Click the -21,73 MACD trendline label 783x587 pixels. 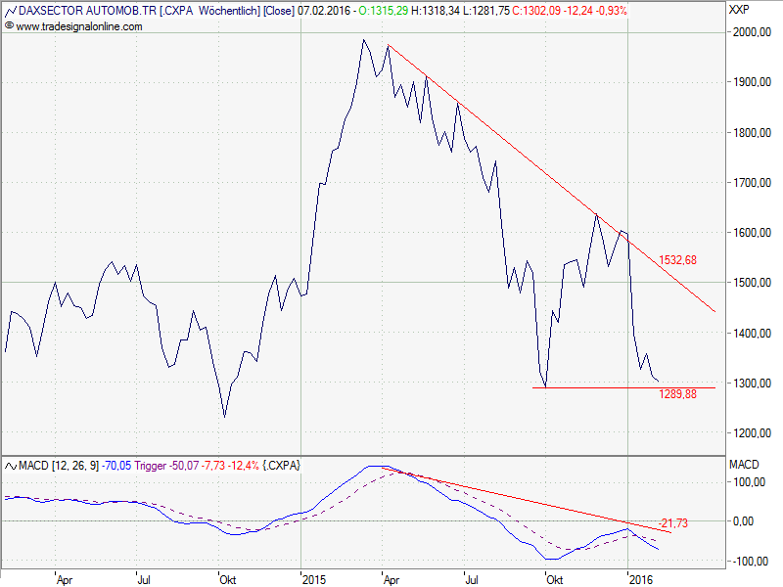(x=672, y=524)
